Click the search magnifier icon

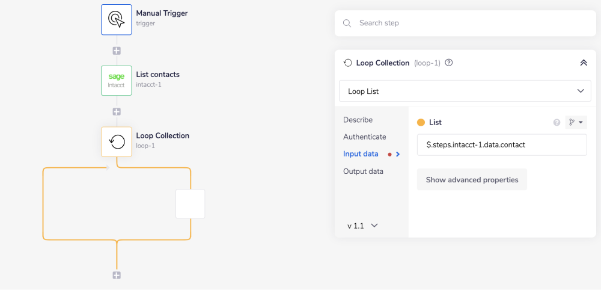(x=347, y=23)
